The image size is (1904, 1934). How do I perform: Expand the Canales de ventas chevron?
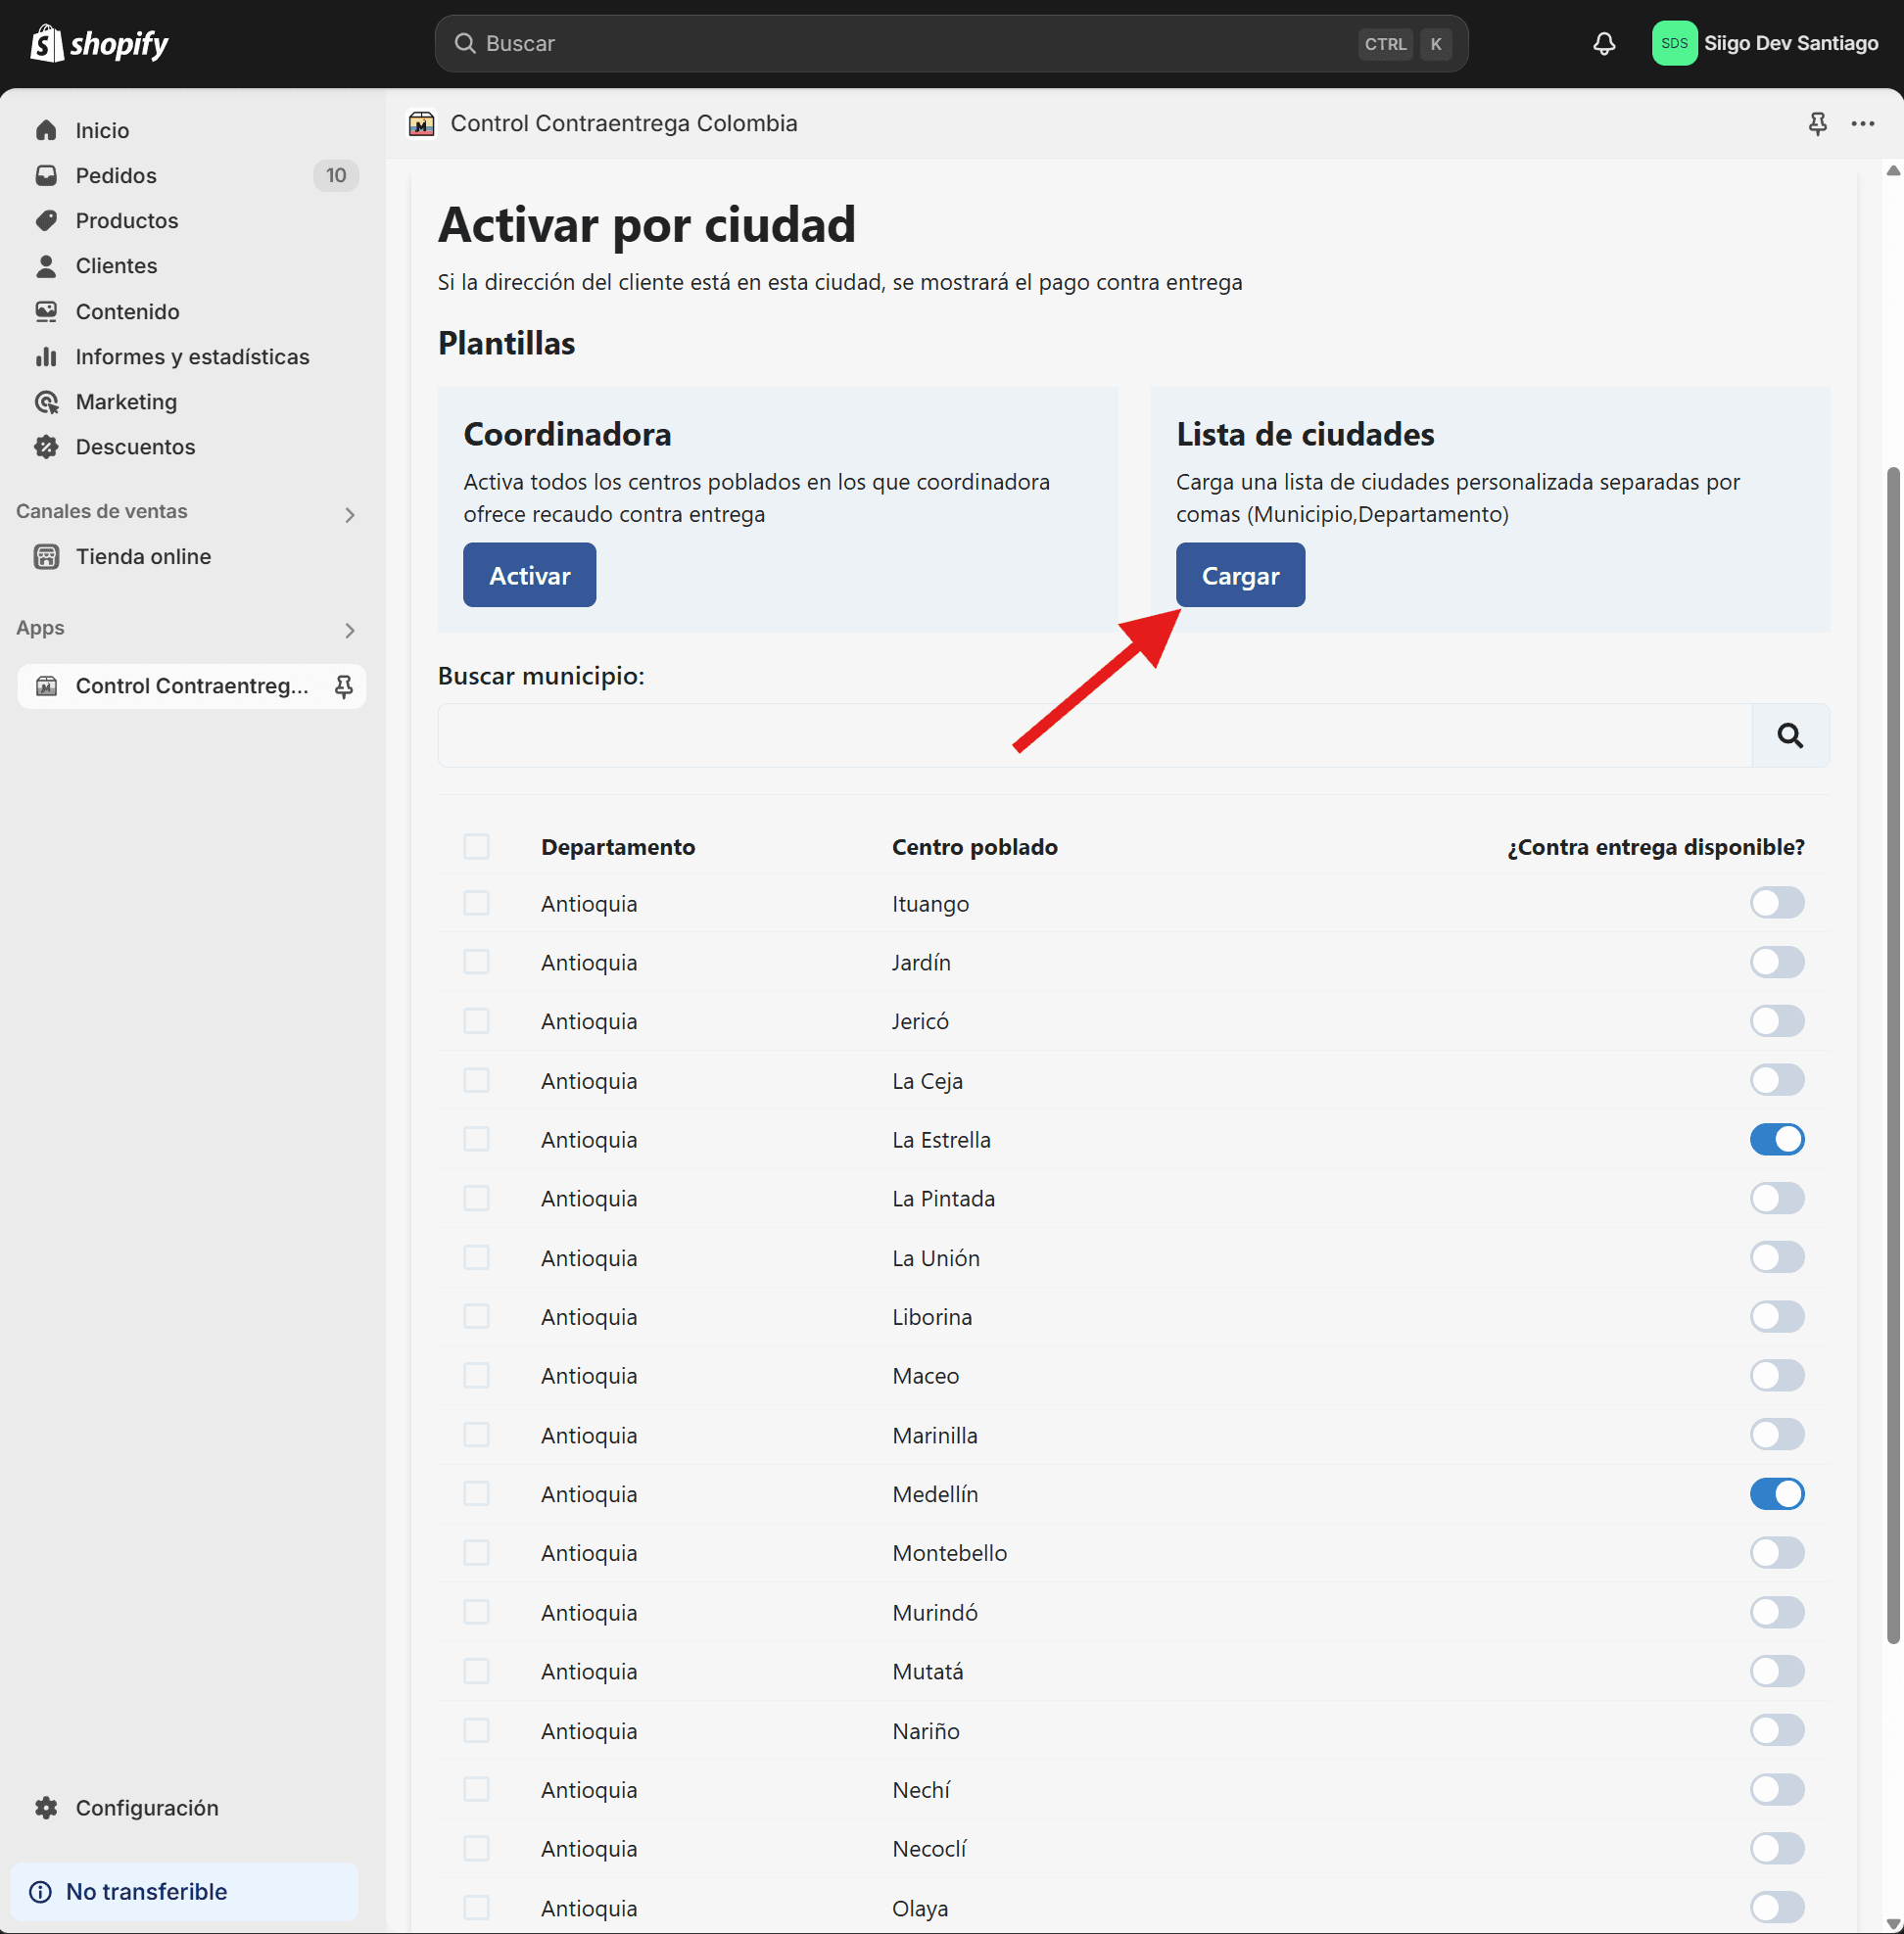[349, 515]
